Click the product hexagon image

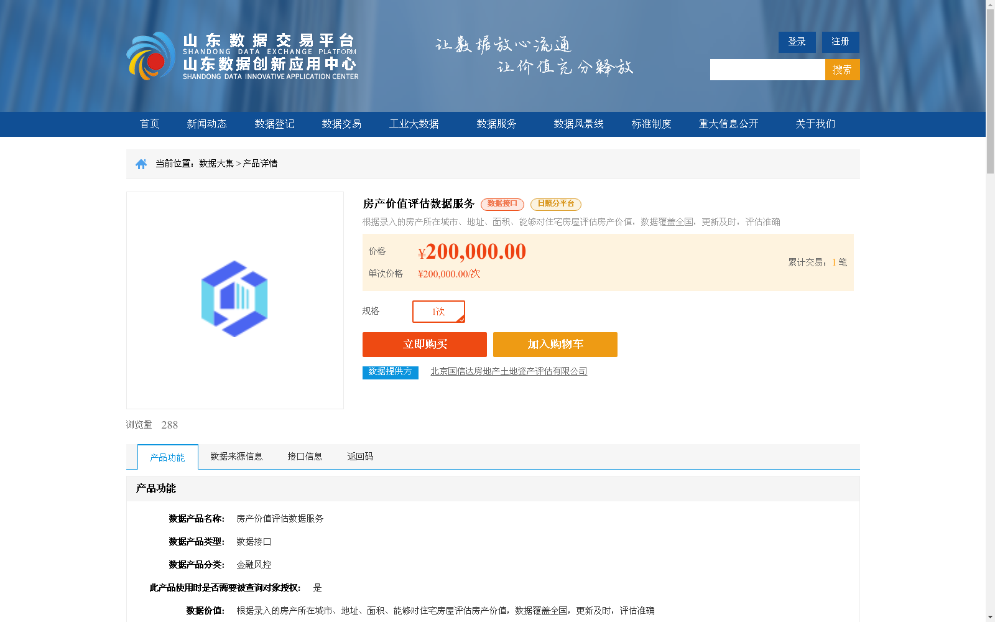point(234,299)
